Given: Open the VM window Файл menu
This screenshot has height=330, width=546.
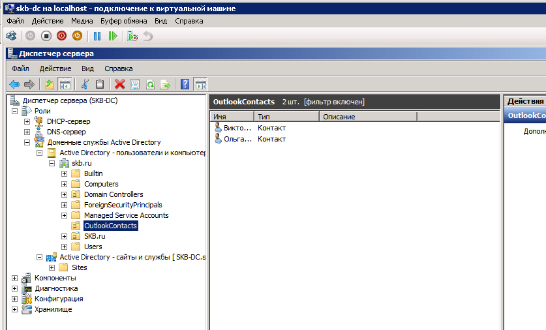Looking at the screenshot, I should coord(15,21).
